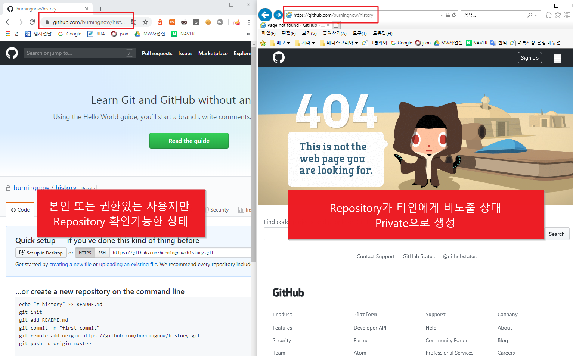Open the hamburger menu on the 404 page
The height and width of the screenshot is (356, 573).
point(557,58)
